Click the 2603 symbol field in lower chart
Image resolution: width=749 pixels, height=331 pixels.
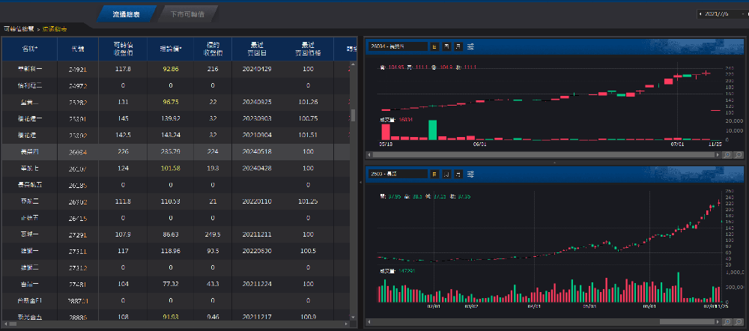(398, 174)
